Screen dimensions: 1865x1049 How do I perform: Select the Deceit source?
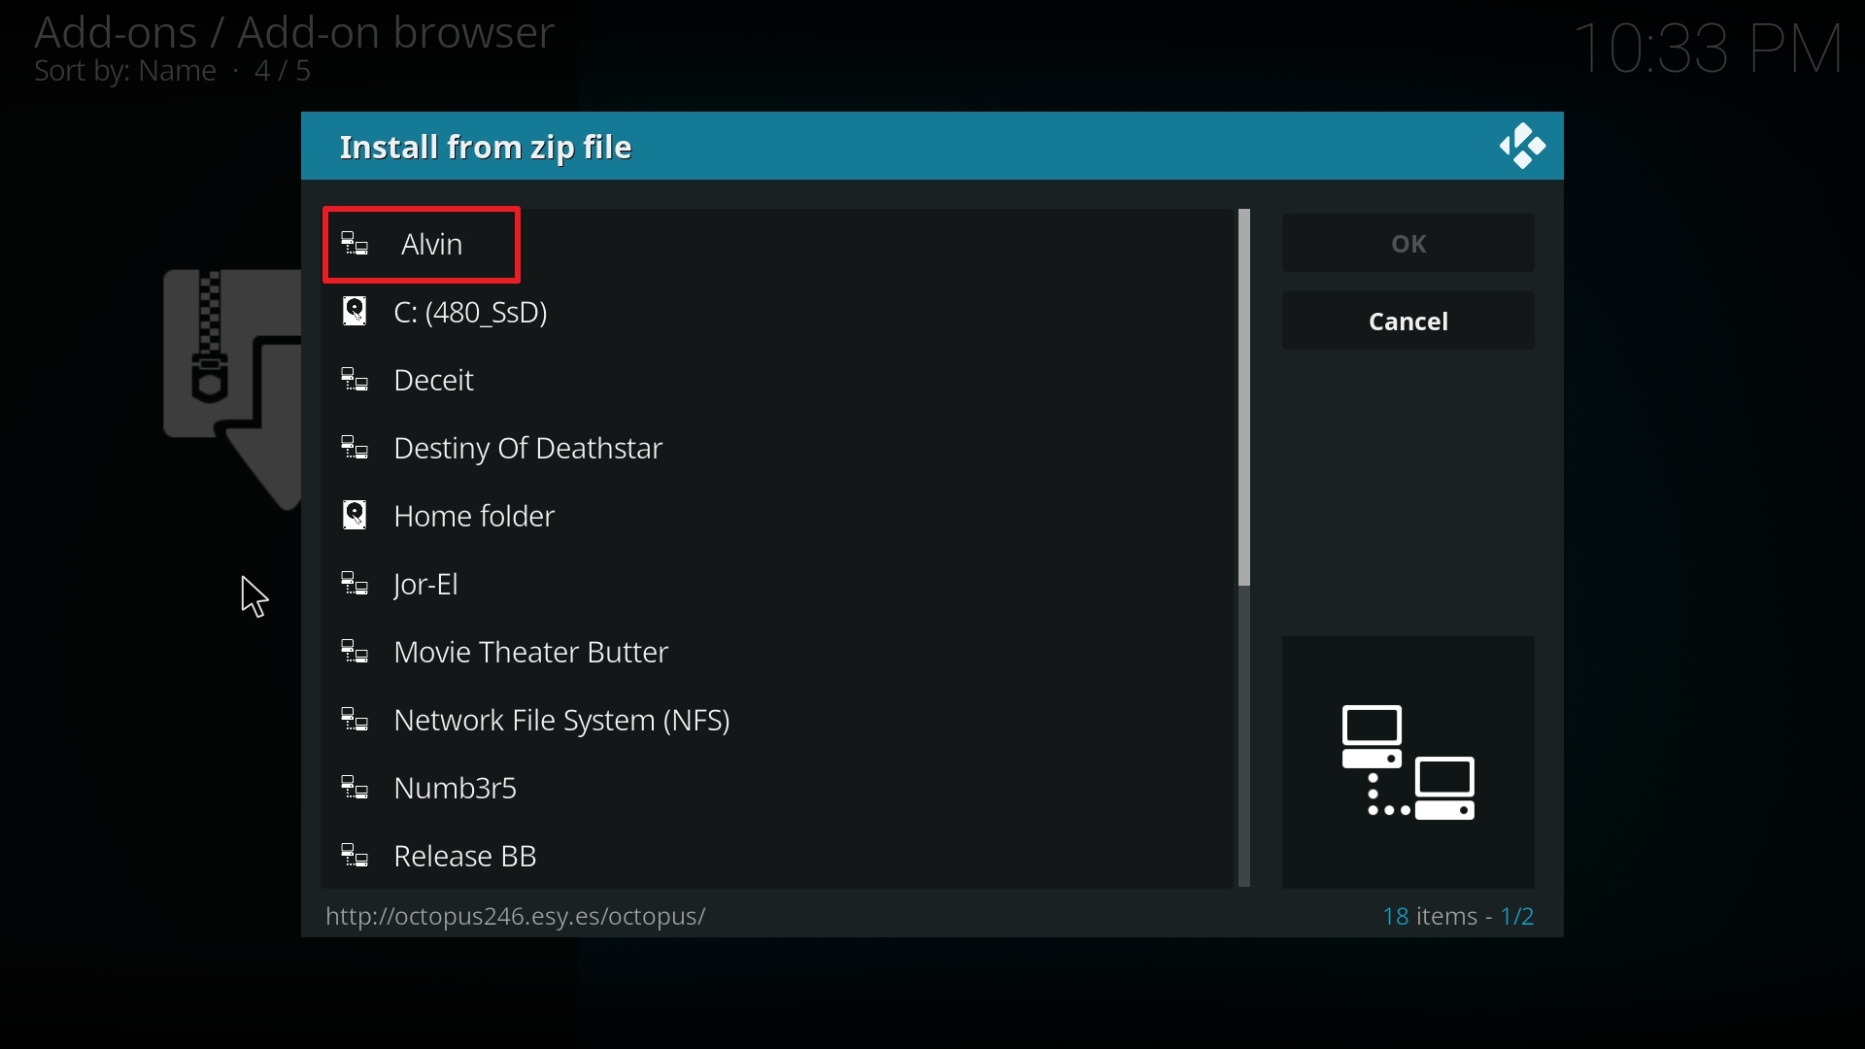[x=777, y=381]
